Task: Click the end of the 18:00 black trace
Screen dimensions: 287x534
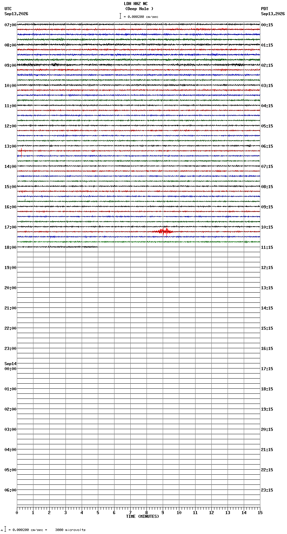Action: tap(98, 247)
